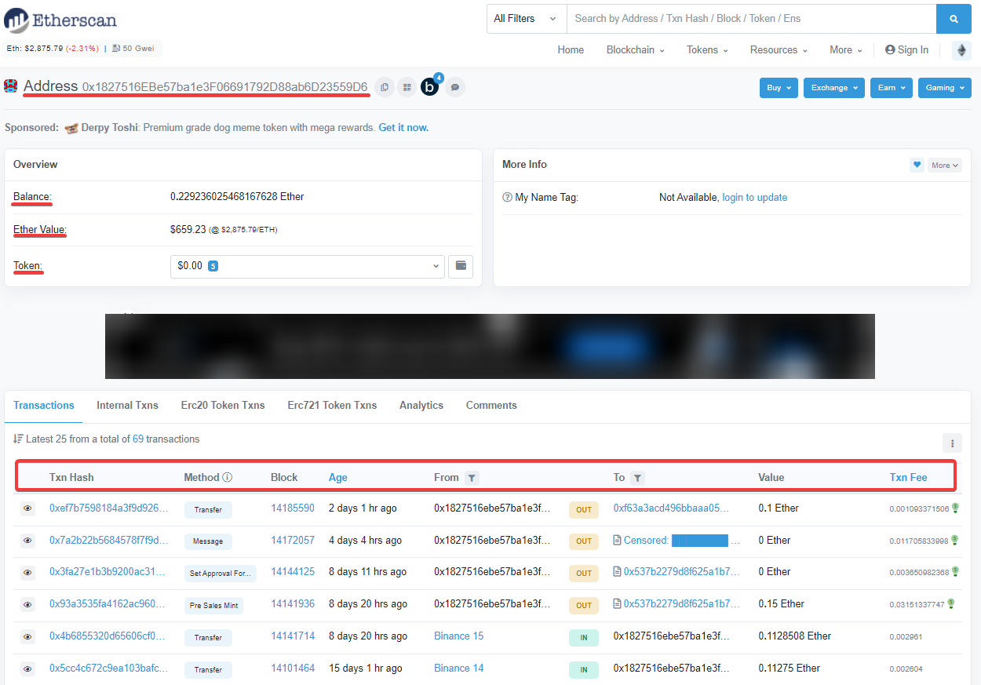Click the search address input field
The height and width of the screenshot is (685, 981).
pyautogui.click(x=751, y=19)
